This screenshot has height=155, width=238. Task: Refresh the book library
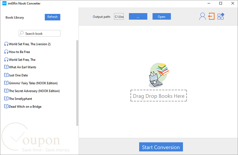click(x=52, y=17)
